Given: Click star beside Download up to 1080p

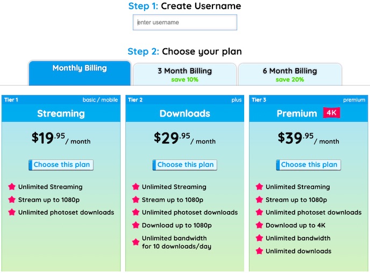Looking at the screenshot, I should tap(136, 225).
